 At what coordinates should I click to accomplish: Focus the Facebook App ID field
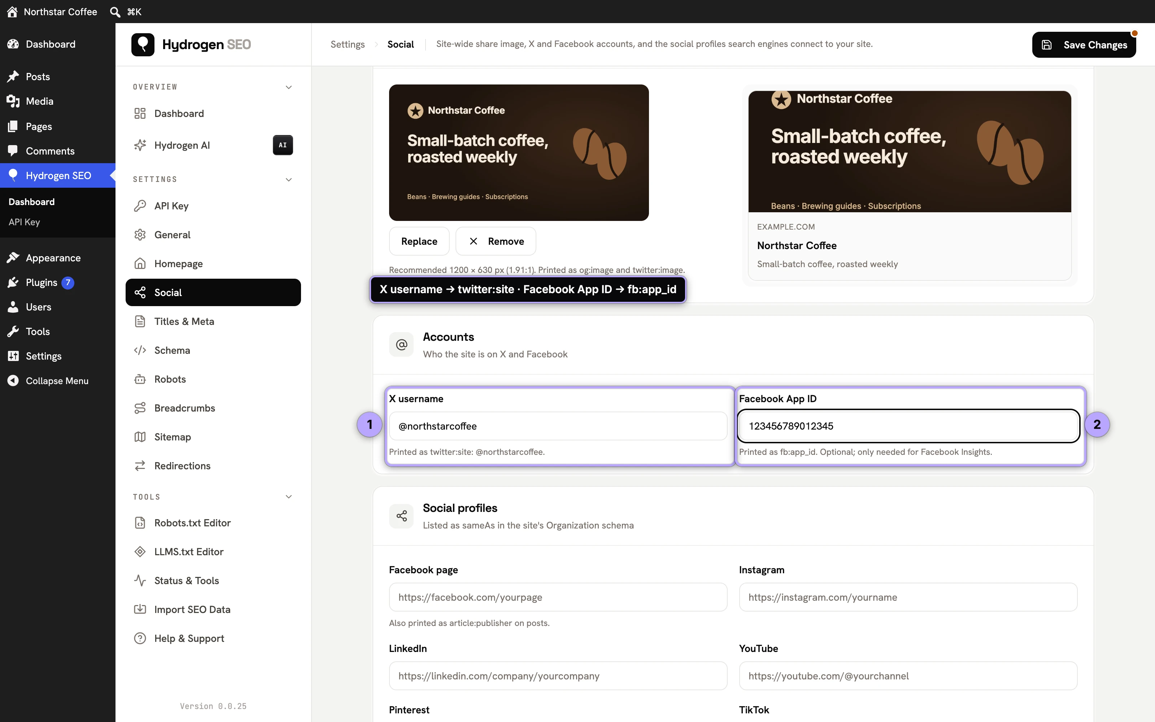pos(908,426)
